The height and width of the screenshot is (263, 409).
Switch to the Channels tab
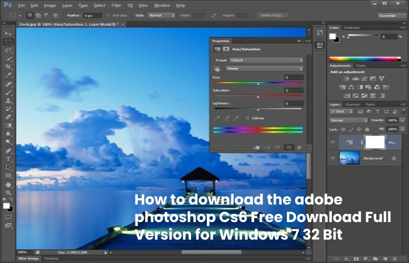(352, 105)
